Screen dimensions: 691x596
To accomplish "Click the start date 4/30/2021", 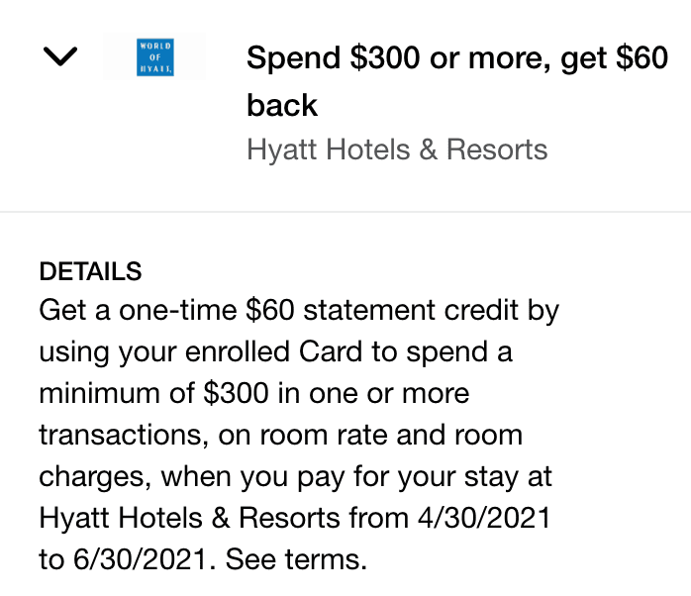I will 484,518.
